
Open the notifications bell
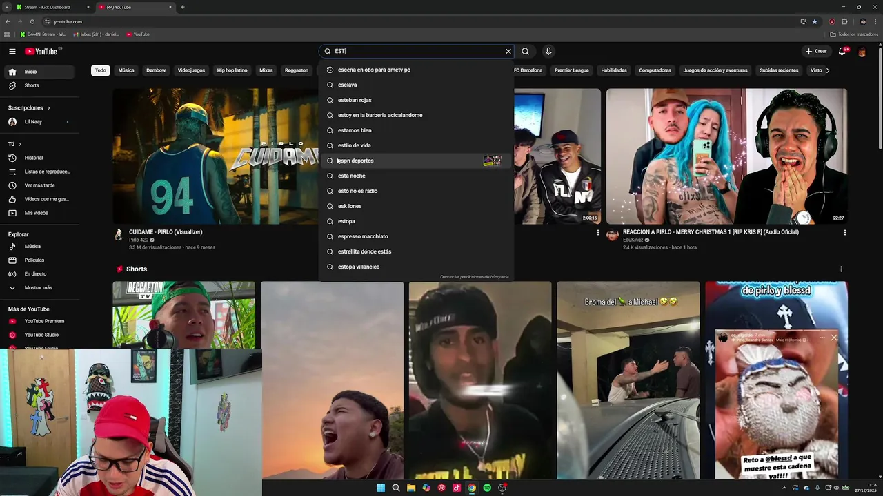coord(842,51)
